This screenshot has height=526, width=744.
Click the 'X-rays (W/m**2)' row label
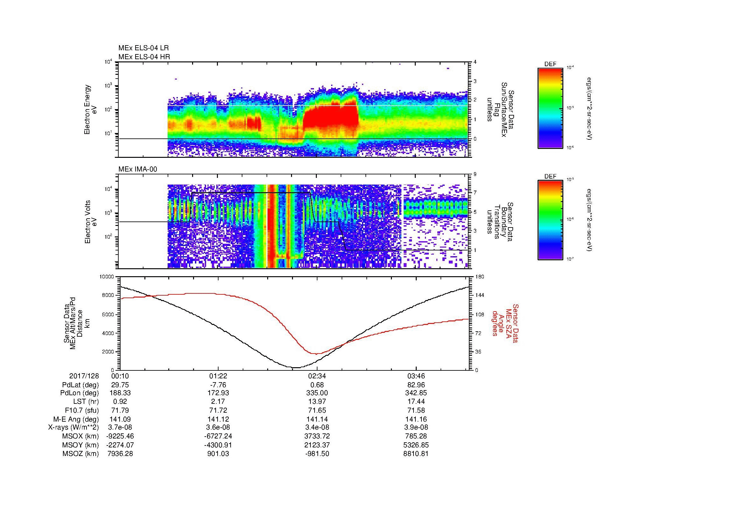click(x=73, y=427)
